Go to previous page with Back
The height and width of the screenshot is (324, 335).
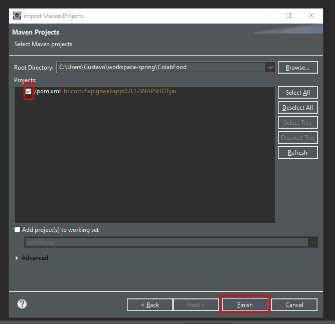(x=150, y=305)
